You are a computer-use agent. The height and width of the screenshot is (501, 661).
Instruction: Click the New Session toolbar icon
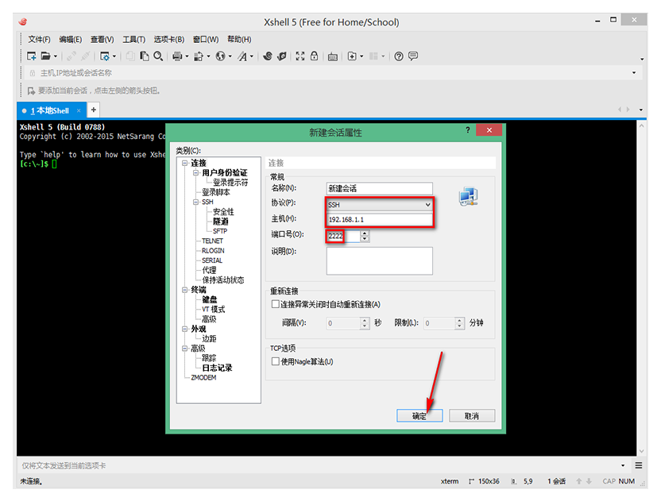[x=32, y=56]
